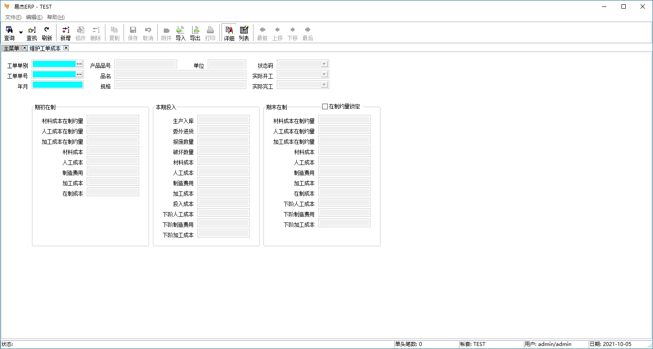Open the 实际开工 date dropdown
Image resolution: width=653 pixels, height=349 pixels.
click(324, 74)
